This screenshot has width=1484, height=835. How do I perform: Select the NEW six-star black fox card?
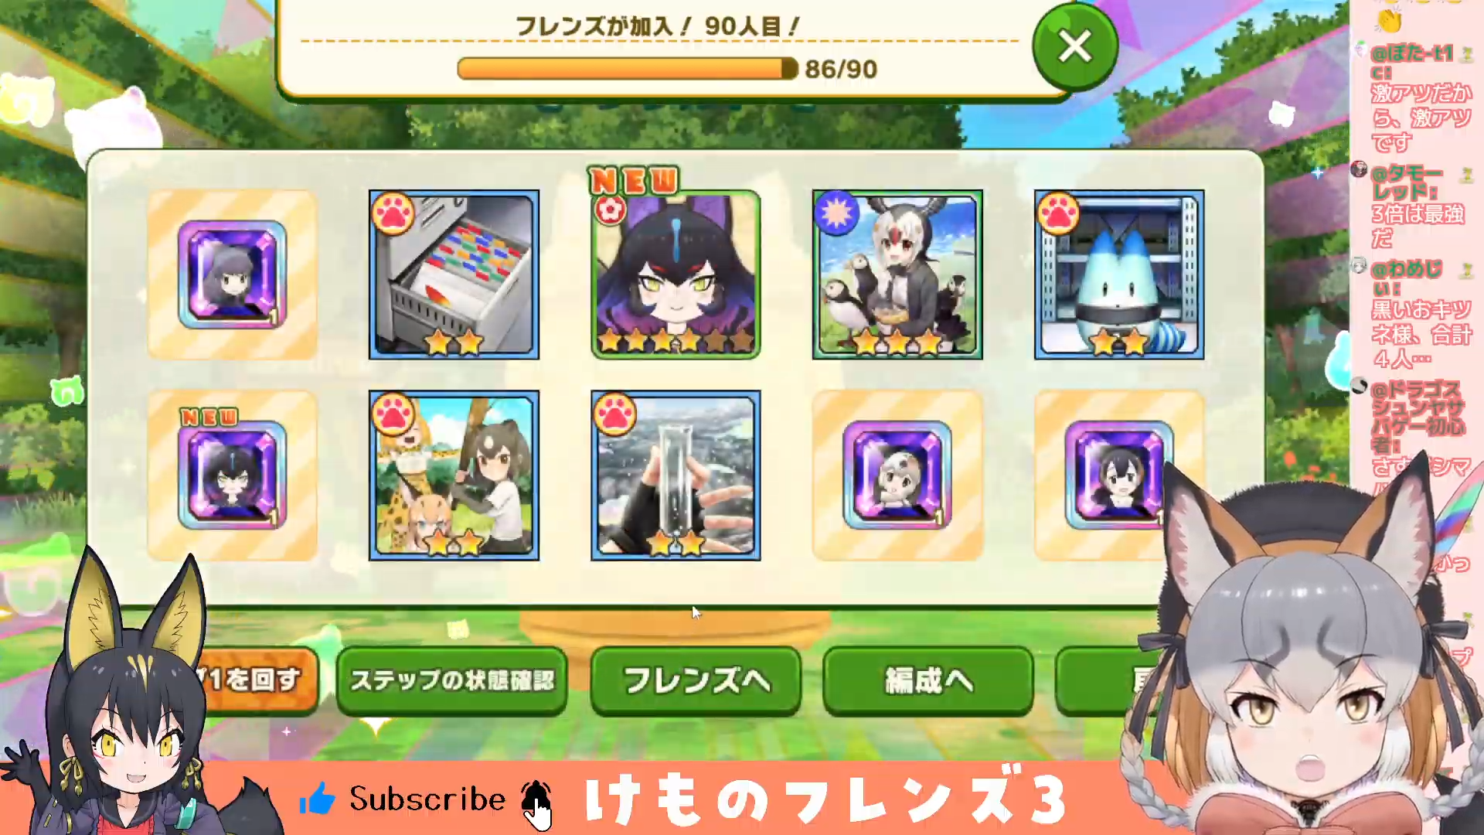(x=676, y=274)
